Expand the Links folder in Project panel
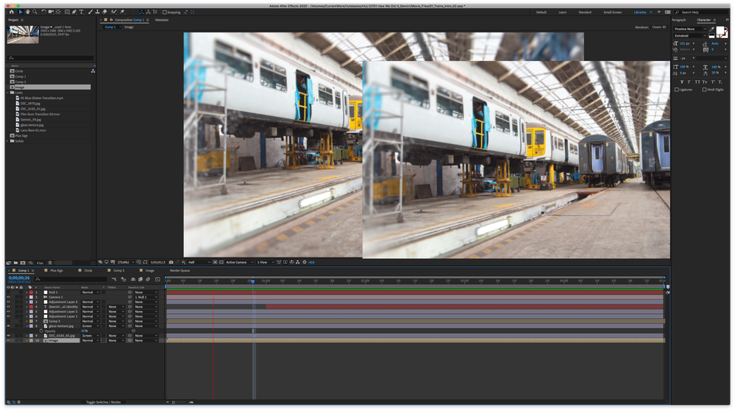This screenshot has width=735, height=411. coord(8,92)
